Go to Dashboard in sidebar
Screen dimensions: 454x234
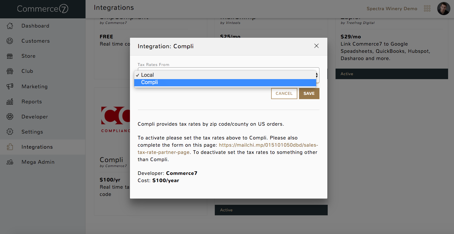coord(35,26)
